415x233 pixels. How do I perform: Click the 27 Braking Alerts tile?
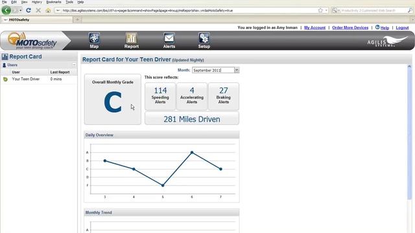tap(224, 96)
